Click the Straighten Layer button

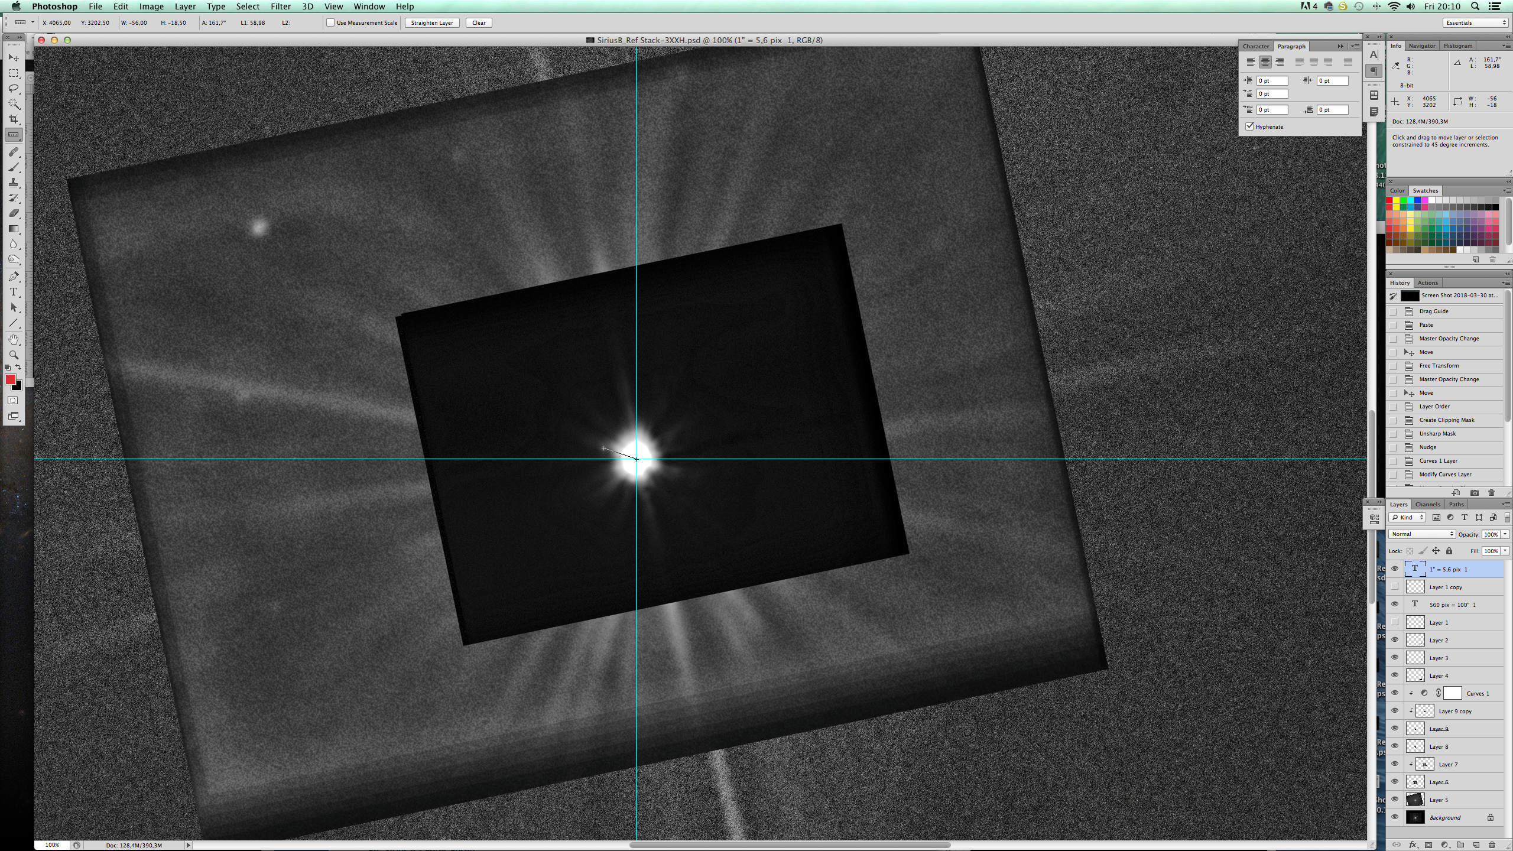pyautogui.click(x=432, y=22)
